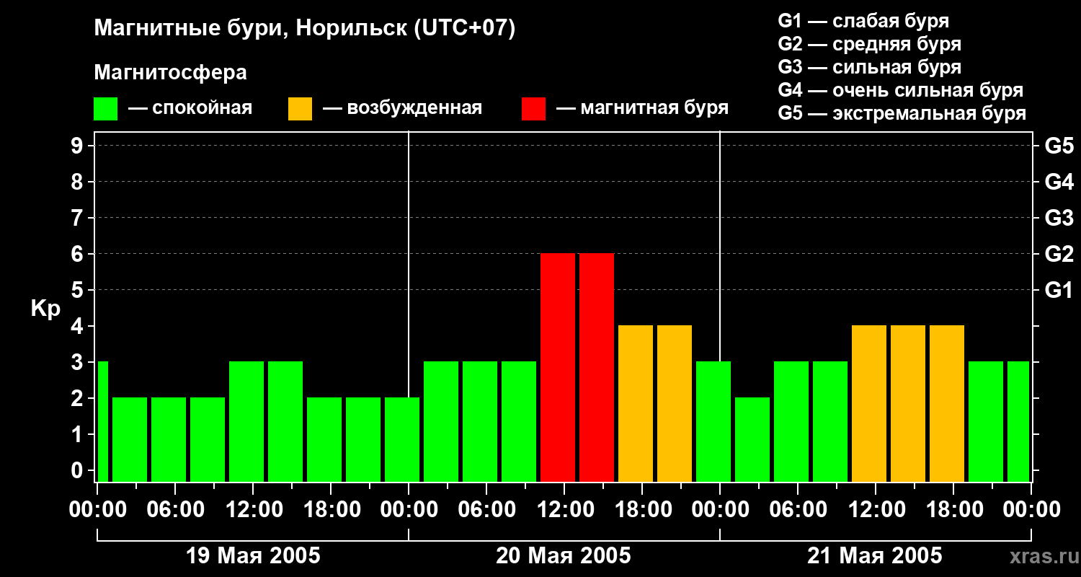Click the orange bar at 18:00 on 21 May

[x=947, y=403]
